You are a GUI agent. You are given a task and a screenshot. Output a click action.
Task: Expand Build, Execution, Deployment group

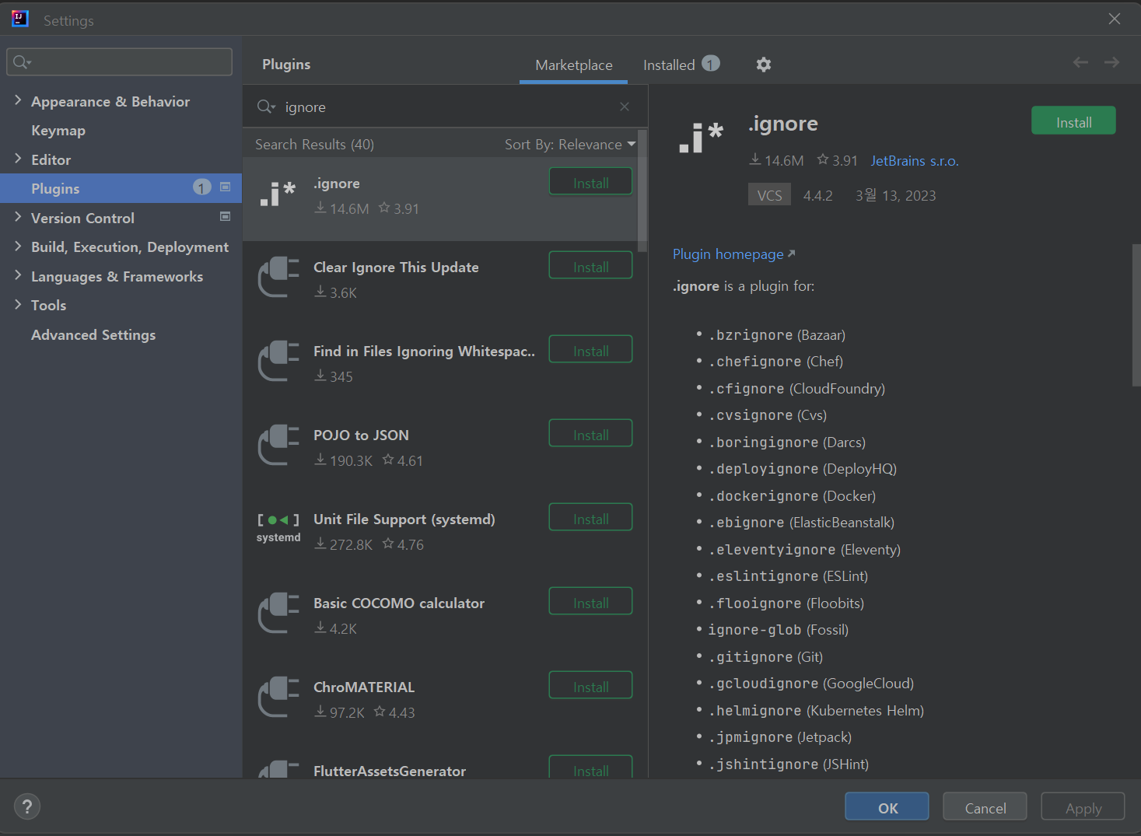coord(18,246)
